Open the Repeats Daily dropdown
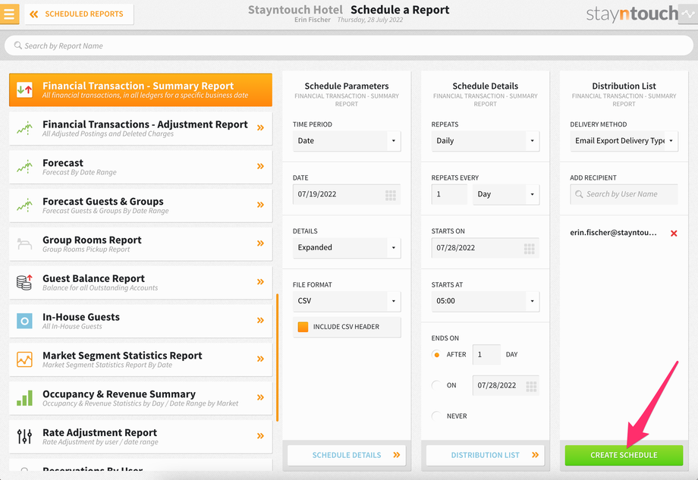The height and width of the screenshot is (480, 698). click(x=486, y=140)
